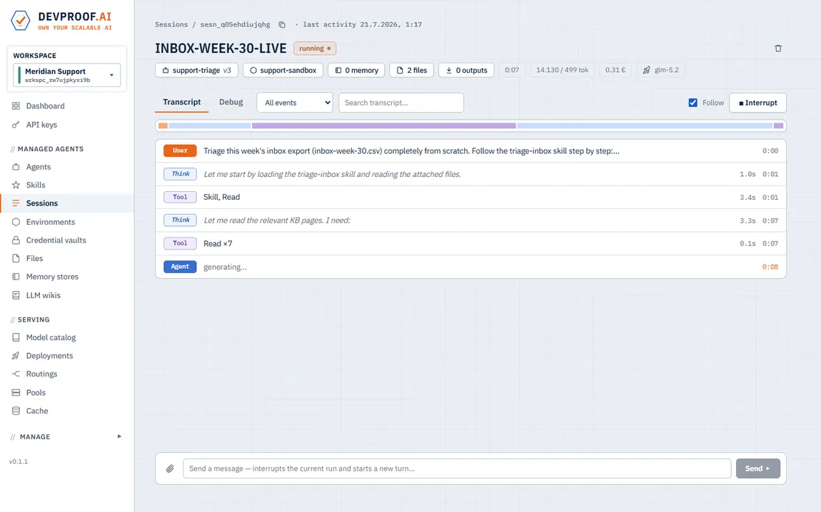Click the 0:07 duration badge

coord(512,70)
